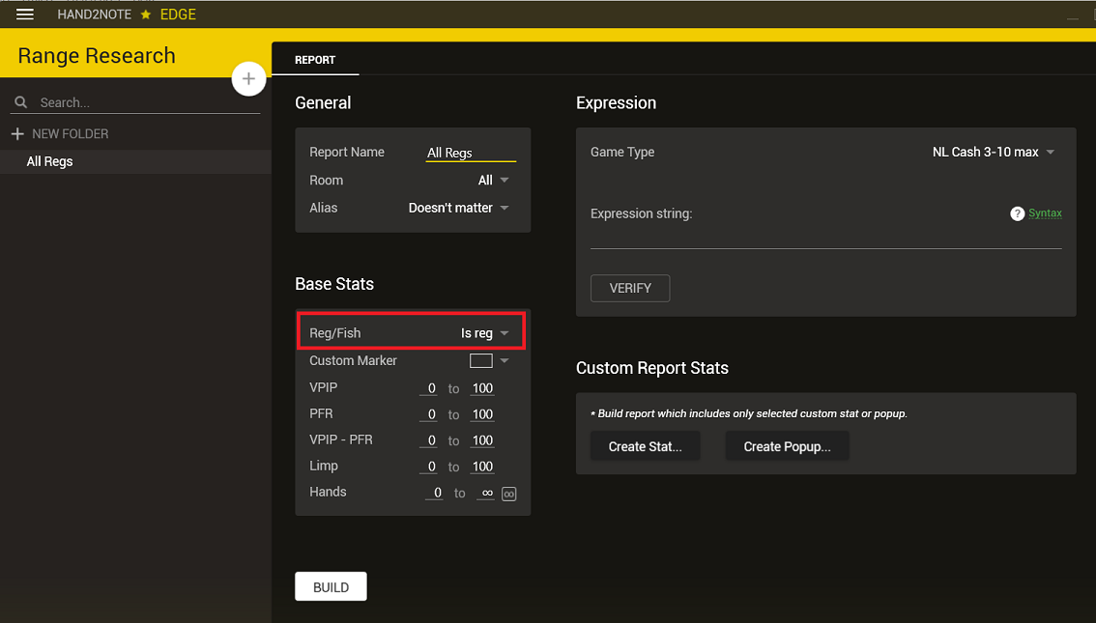This screenshot has height=623, width=1096.
Task: Click the VPIP minimum value field
Action: pyautogui.click(x=428, y=388)
